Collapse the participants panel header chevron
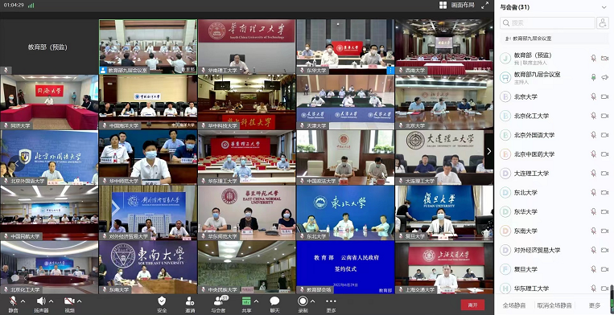Screen dimensions: 614x315 (x=604, y=7)
